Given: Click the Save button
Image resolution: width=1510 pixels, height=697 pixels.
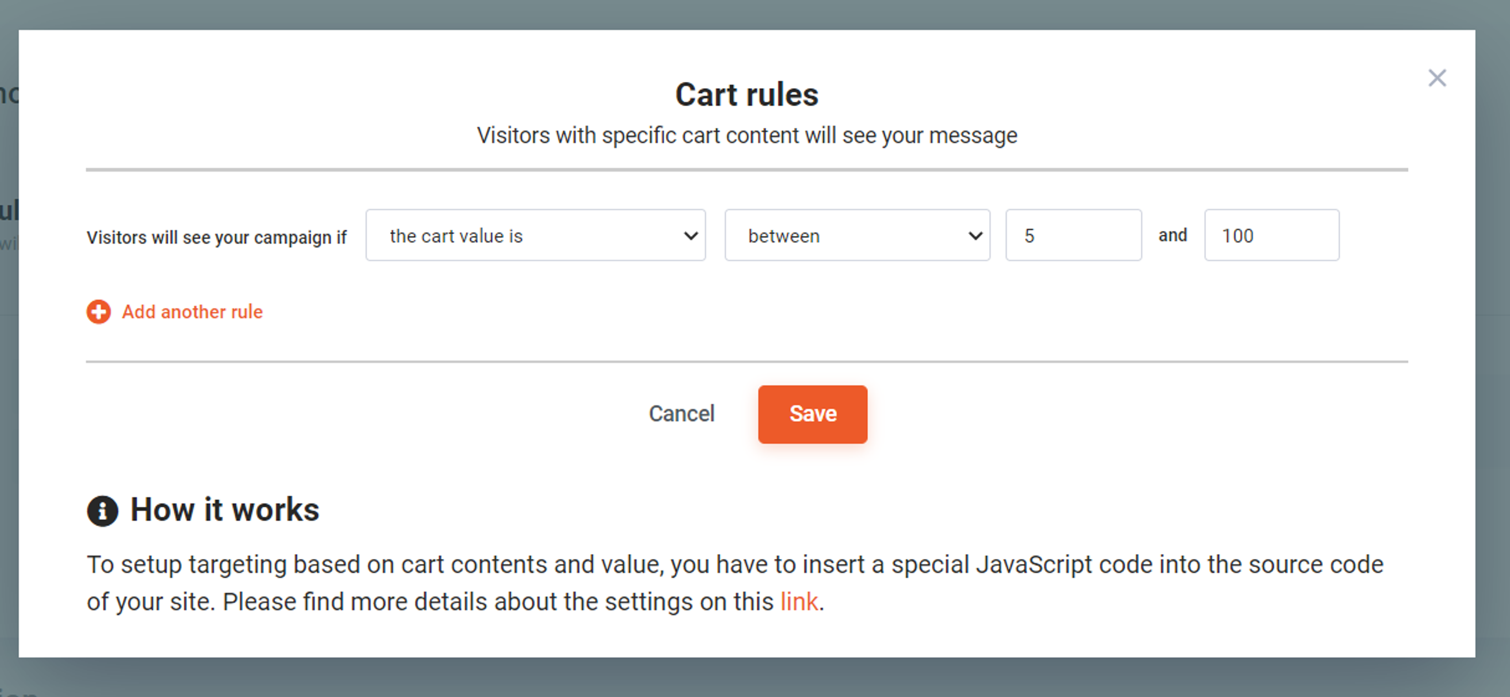Looking at the screenshot, I should pyautogui.click(x=812, y=414).
